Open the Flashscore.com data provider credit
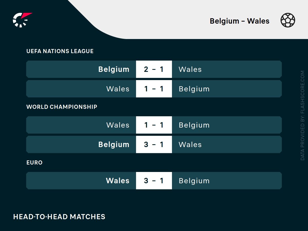 302,115
